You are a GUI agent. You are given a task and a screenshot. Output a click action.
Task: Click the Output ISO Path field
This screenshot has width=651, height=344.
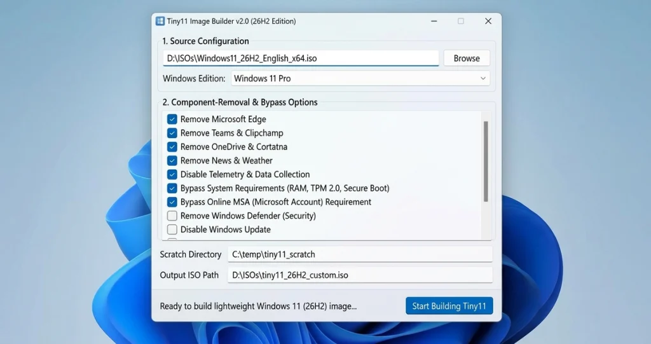pyautogui.click(x=360, y=275)
